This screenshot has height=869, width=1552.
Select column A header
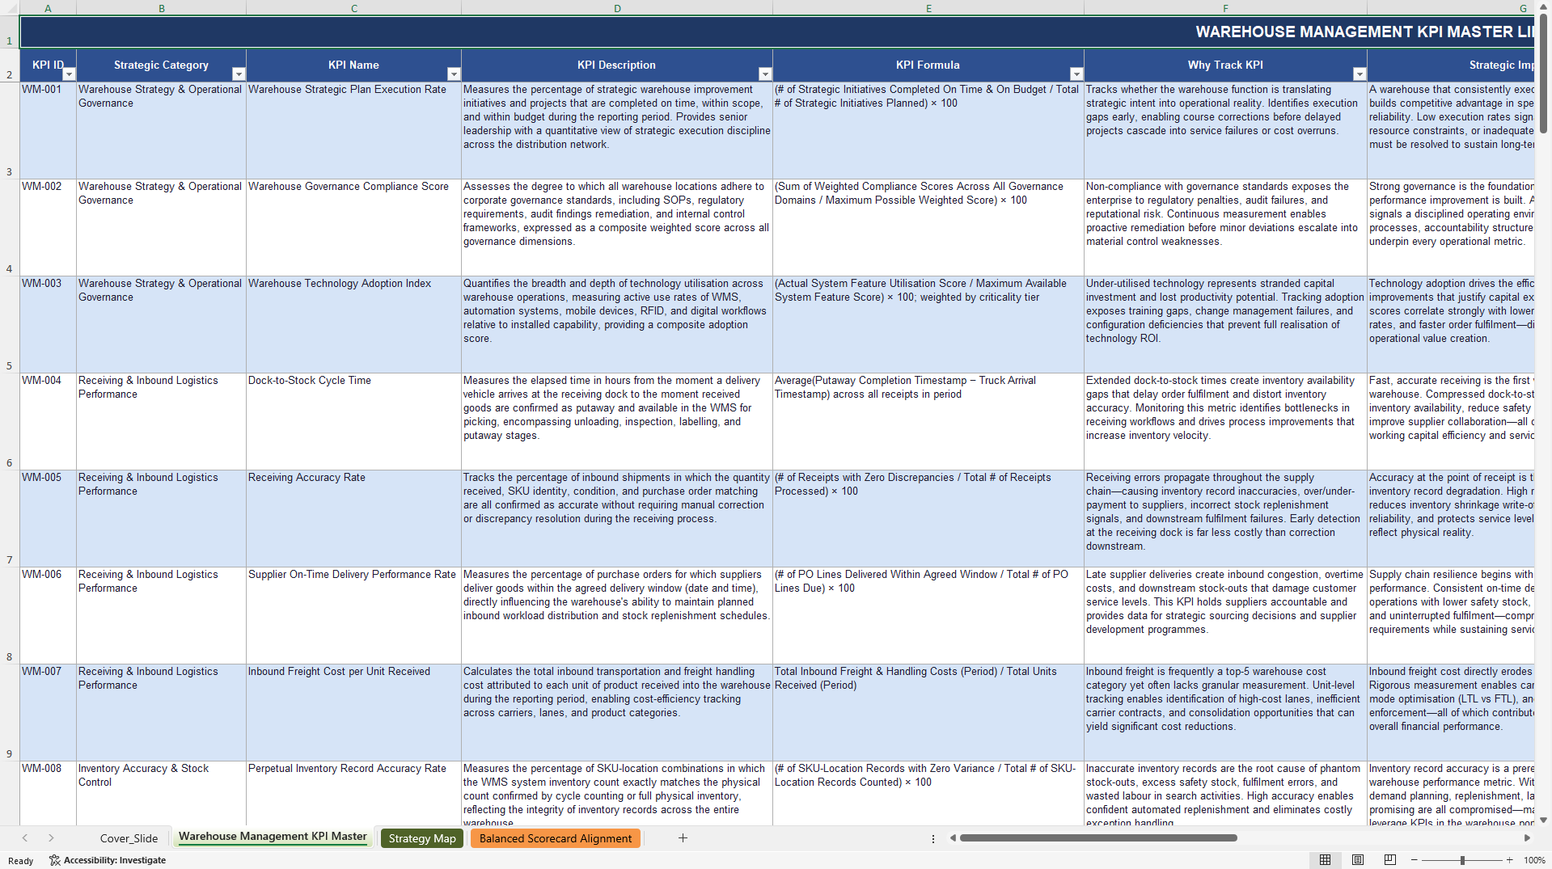pos(48,8)
